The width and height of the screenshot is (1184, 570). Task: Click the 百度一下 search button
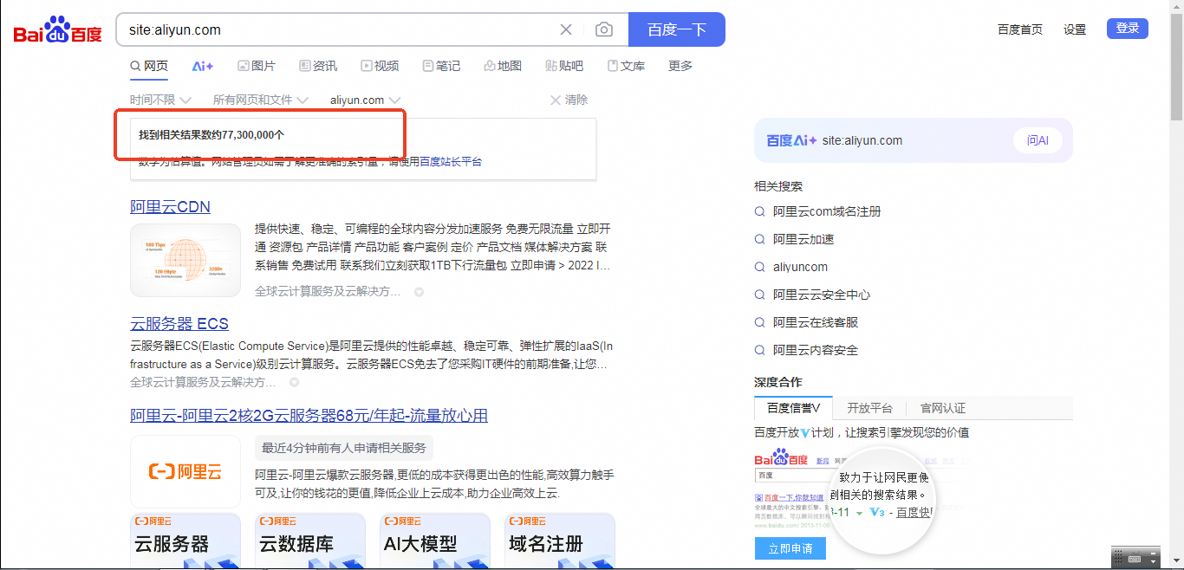click(x=677, y=29)
